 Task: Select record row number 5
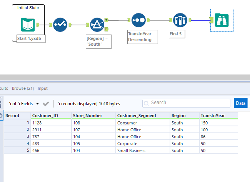coord(17,150)
